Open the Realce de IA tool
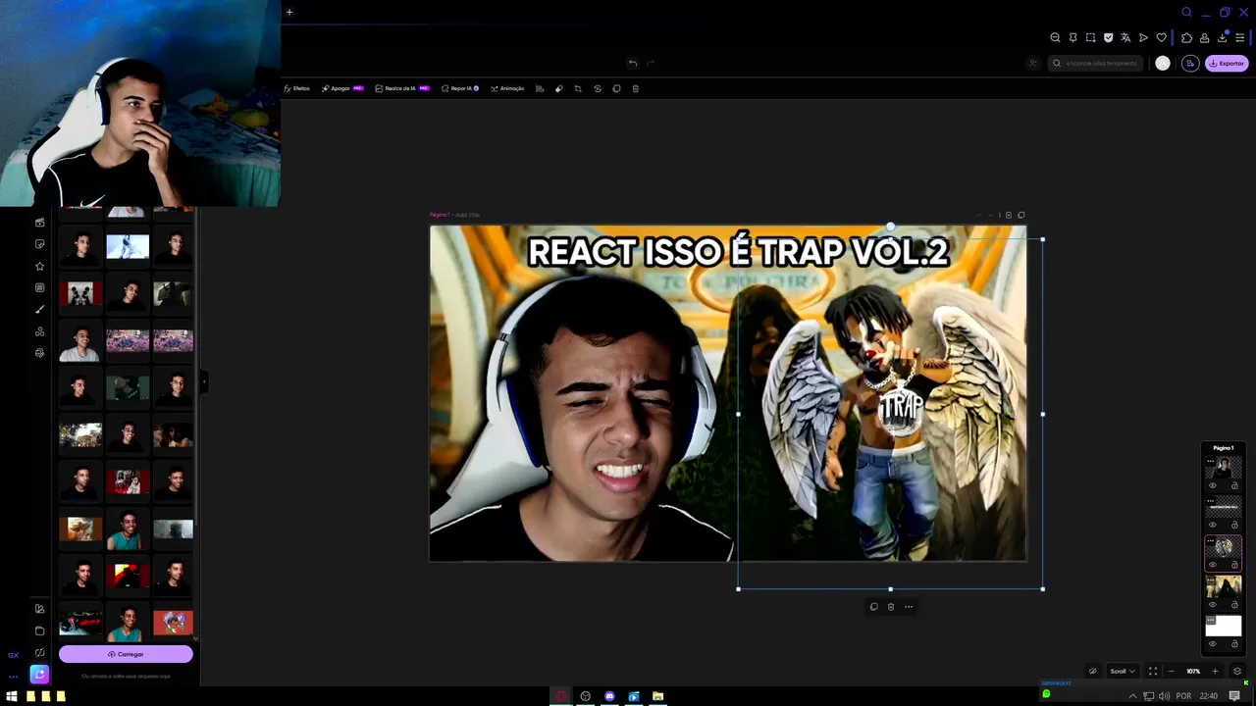Viewport: 1256px width, 706px height. 402,88
